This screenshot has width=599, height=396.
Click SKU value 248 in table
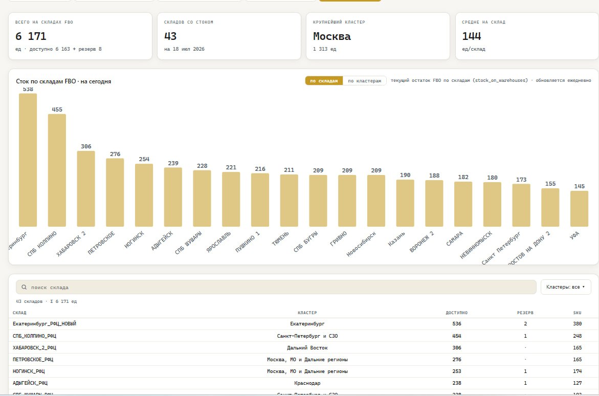(x=577, y=336)
